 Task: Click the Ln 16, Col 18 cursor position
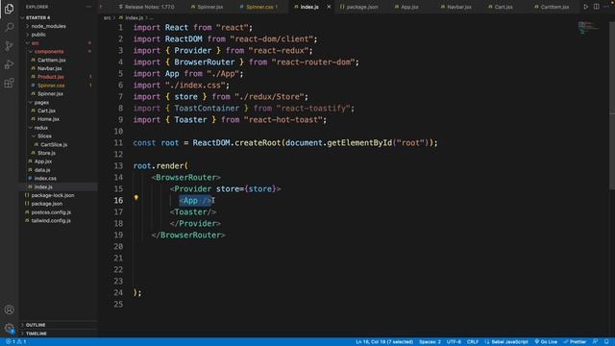[384, 342]
